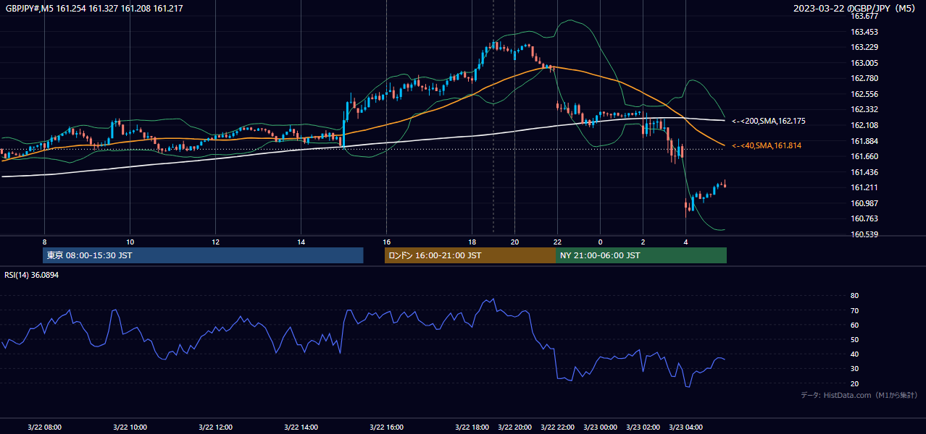Click price scale value 163.229
926x434 pixels.
(x=864, y=48)
